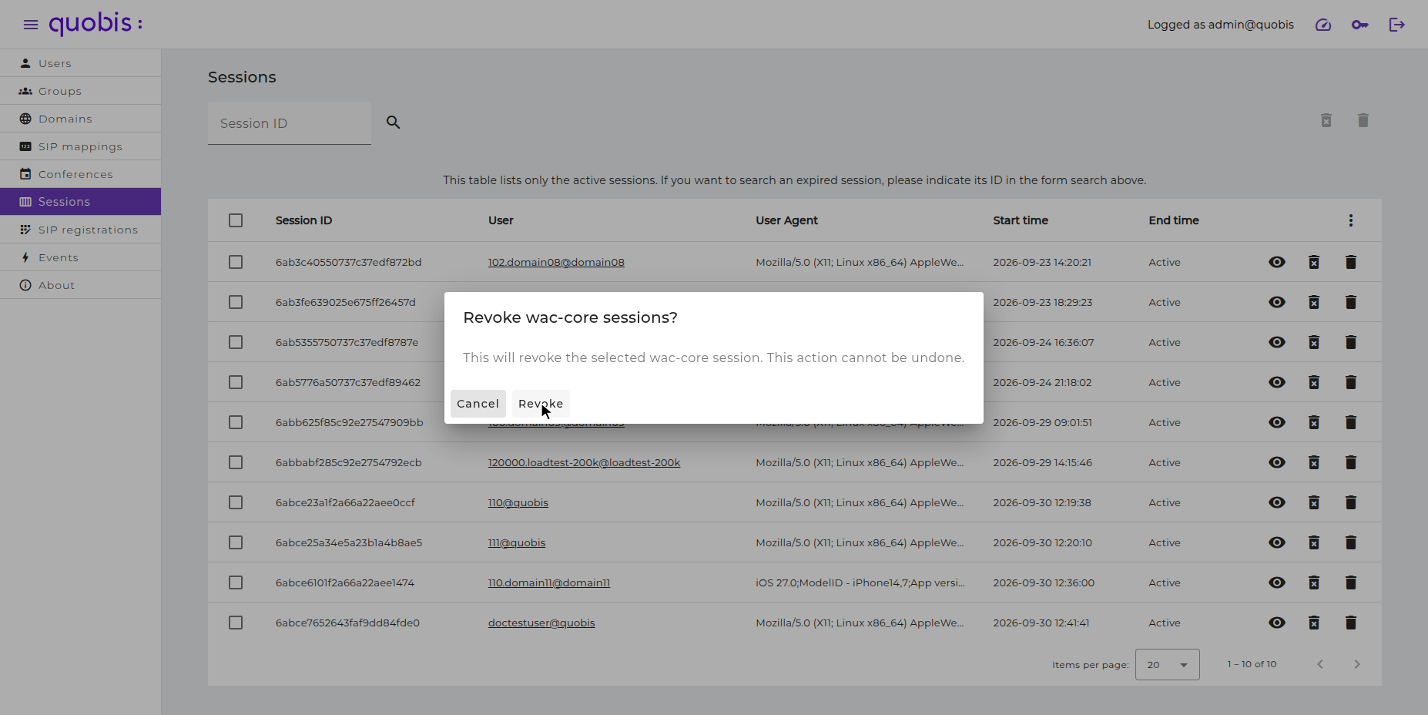Open the table column options menu

1351,220
